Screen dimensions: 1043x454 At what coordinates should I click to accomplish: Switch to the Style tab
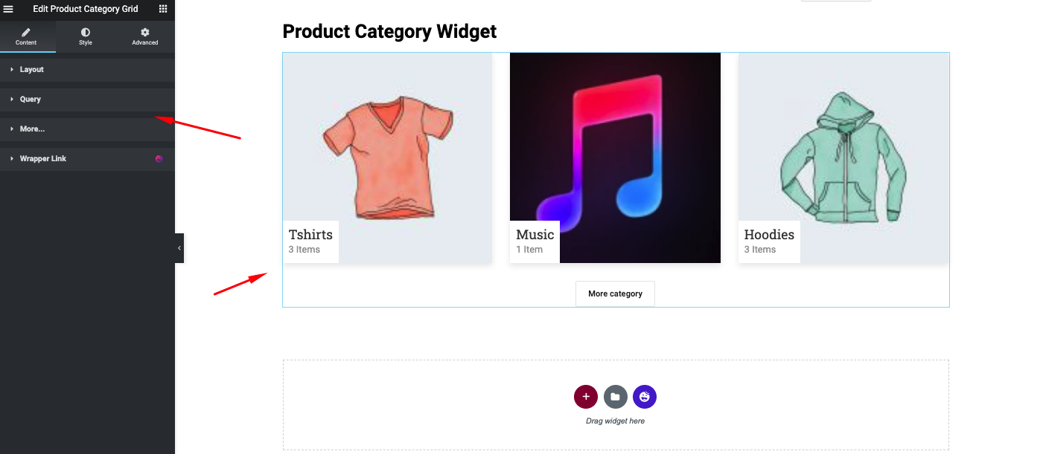[86, 36]
